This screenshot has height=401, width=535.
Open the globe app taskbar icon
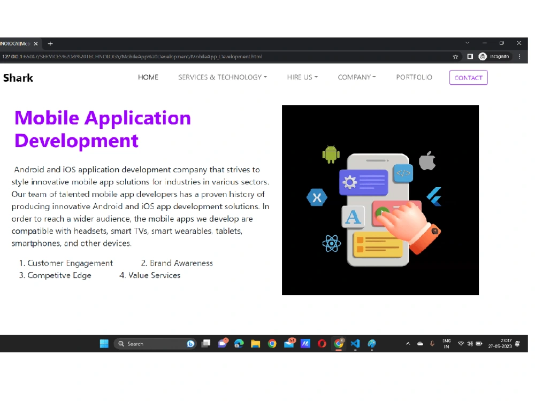372,344
